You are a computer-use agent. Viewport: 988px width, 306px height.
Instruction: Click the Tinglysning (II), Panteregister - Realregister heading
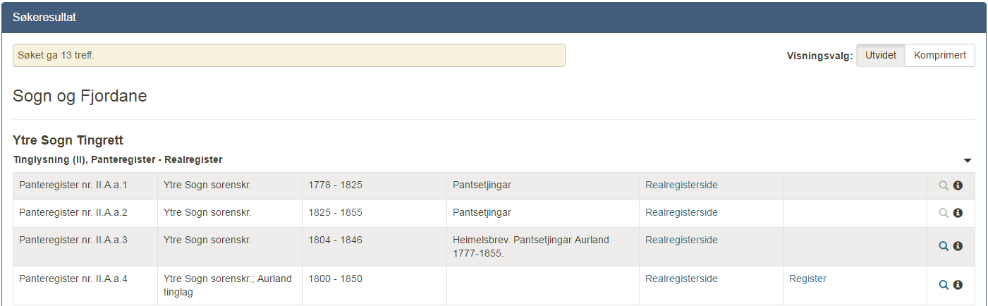tap(118, 160)
